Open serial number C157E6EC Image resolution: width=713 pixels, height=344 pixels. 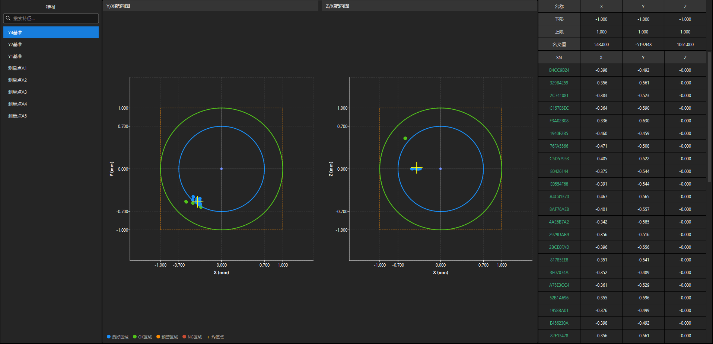pos(559,108)
